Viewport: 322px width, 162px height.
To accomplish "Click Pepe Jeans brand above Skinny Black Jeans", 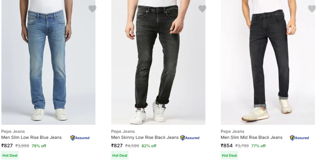I will point(123,131).
